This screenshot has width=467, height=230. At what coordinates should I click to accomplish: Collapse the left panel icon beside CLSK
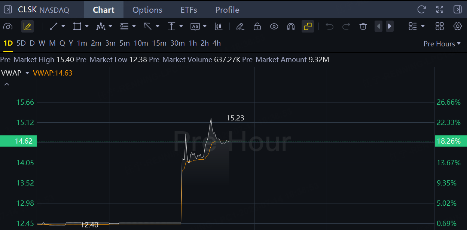tap(9, 9)
